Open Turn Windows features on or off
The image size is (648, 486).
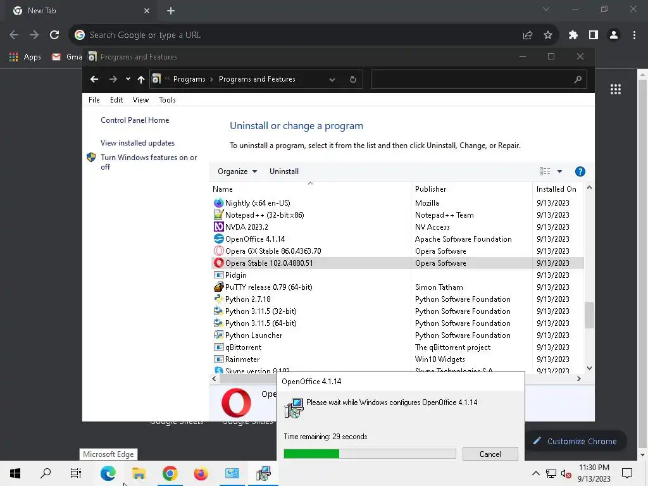pos(149,162)
